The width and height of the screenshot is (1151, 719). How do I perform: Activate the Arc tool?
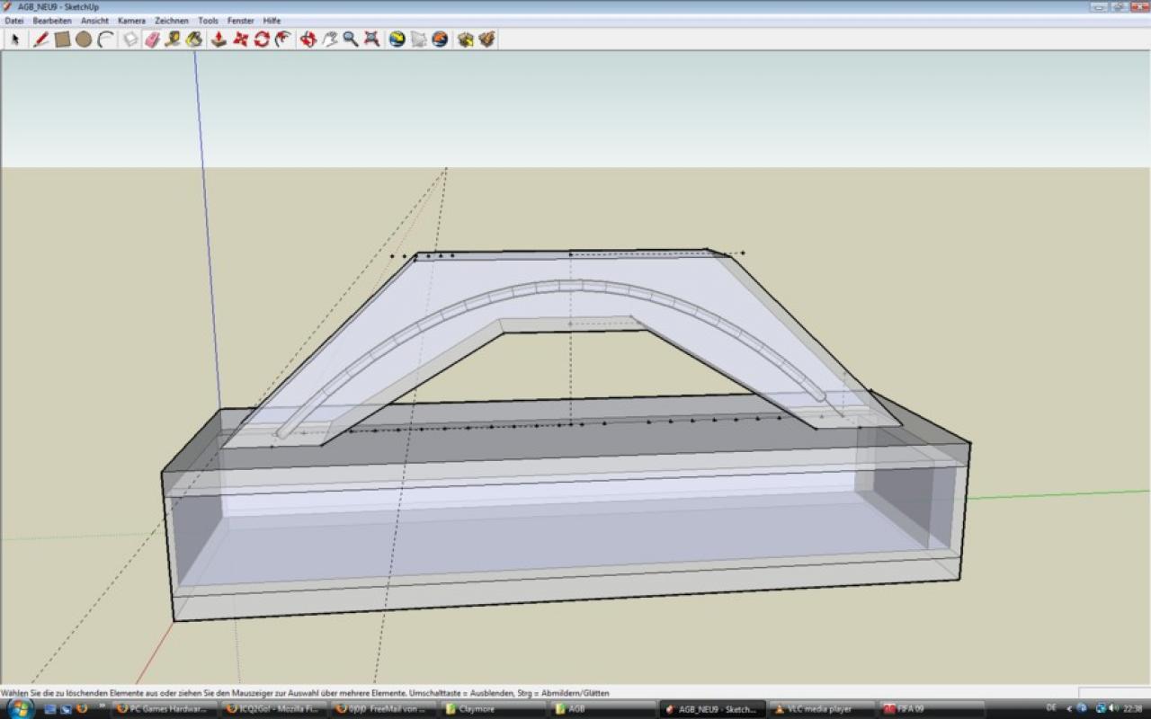pos(105,40)
